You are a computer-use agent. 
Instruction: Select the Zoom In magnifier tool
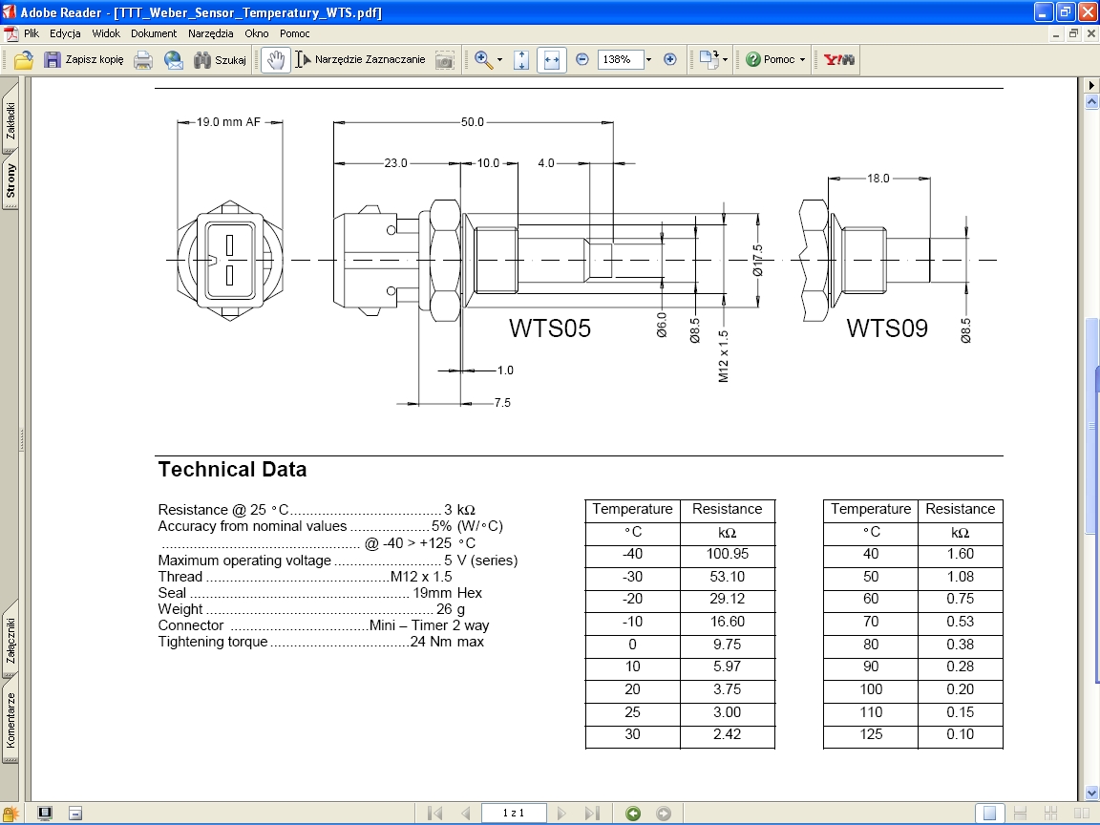[483, 59]
